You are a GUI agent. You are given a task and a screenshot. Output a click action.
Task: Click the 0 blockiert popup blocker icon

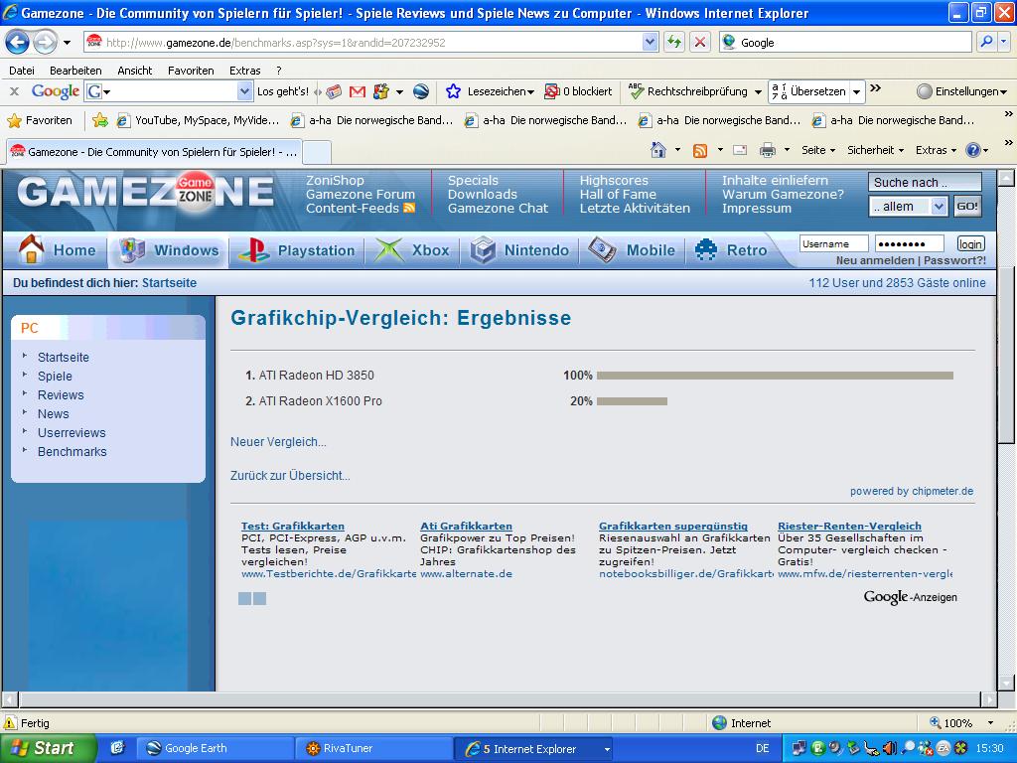[x=552, y=91]
